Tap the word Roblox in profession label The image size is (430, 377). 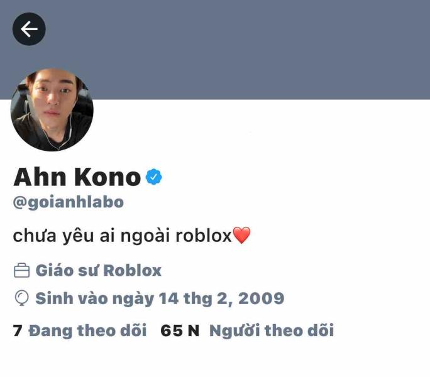[133, 270]
